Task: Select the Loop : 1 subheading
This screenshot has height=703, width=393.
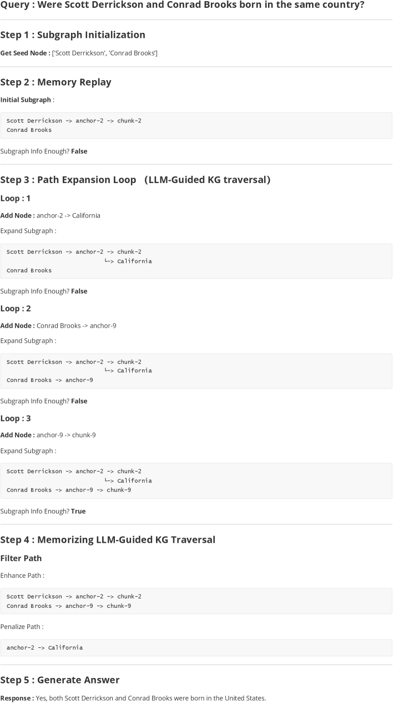Action: coord(16,198)
